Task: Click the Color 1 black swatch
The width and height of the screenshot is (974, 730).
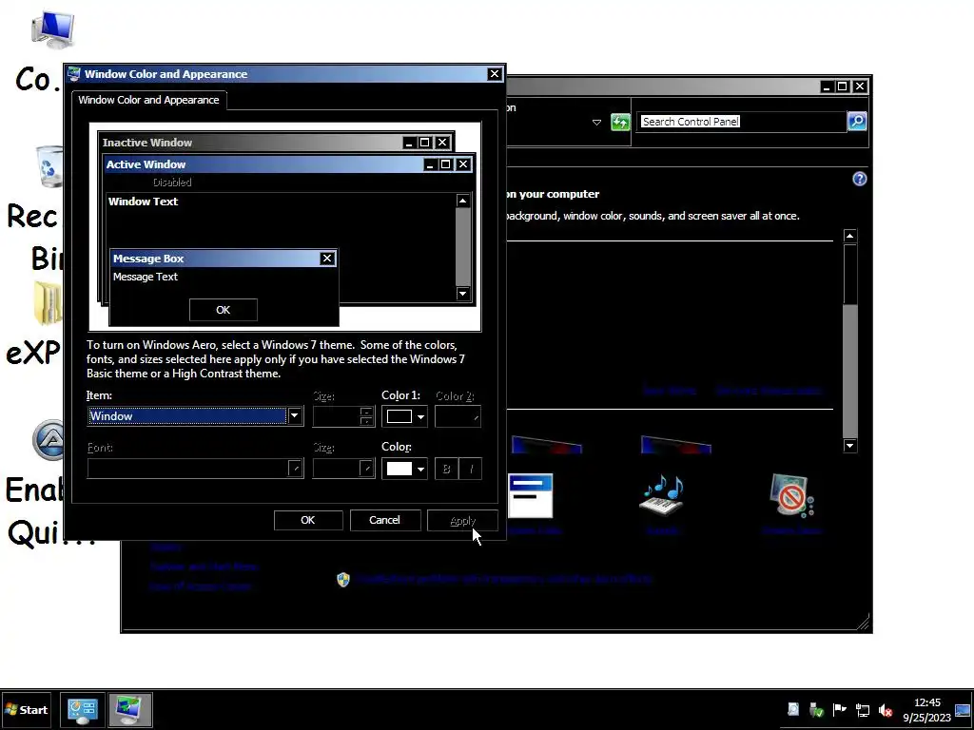Action: (x=399, y=416)
